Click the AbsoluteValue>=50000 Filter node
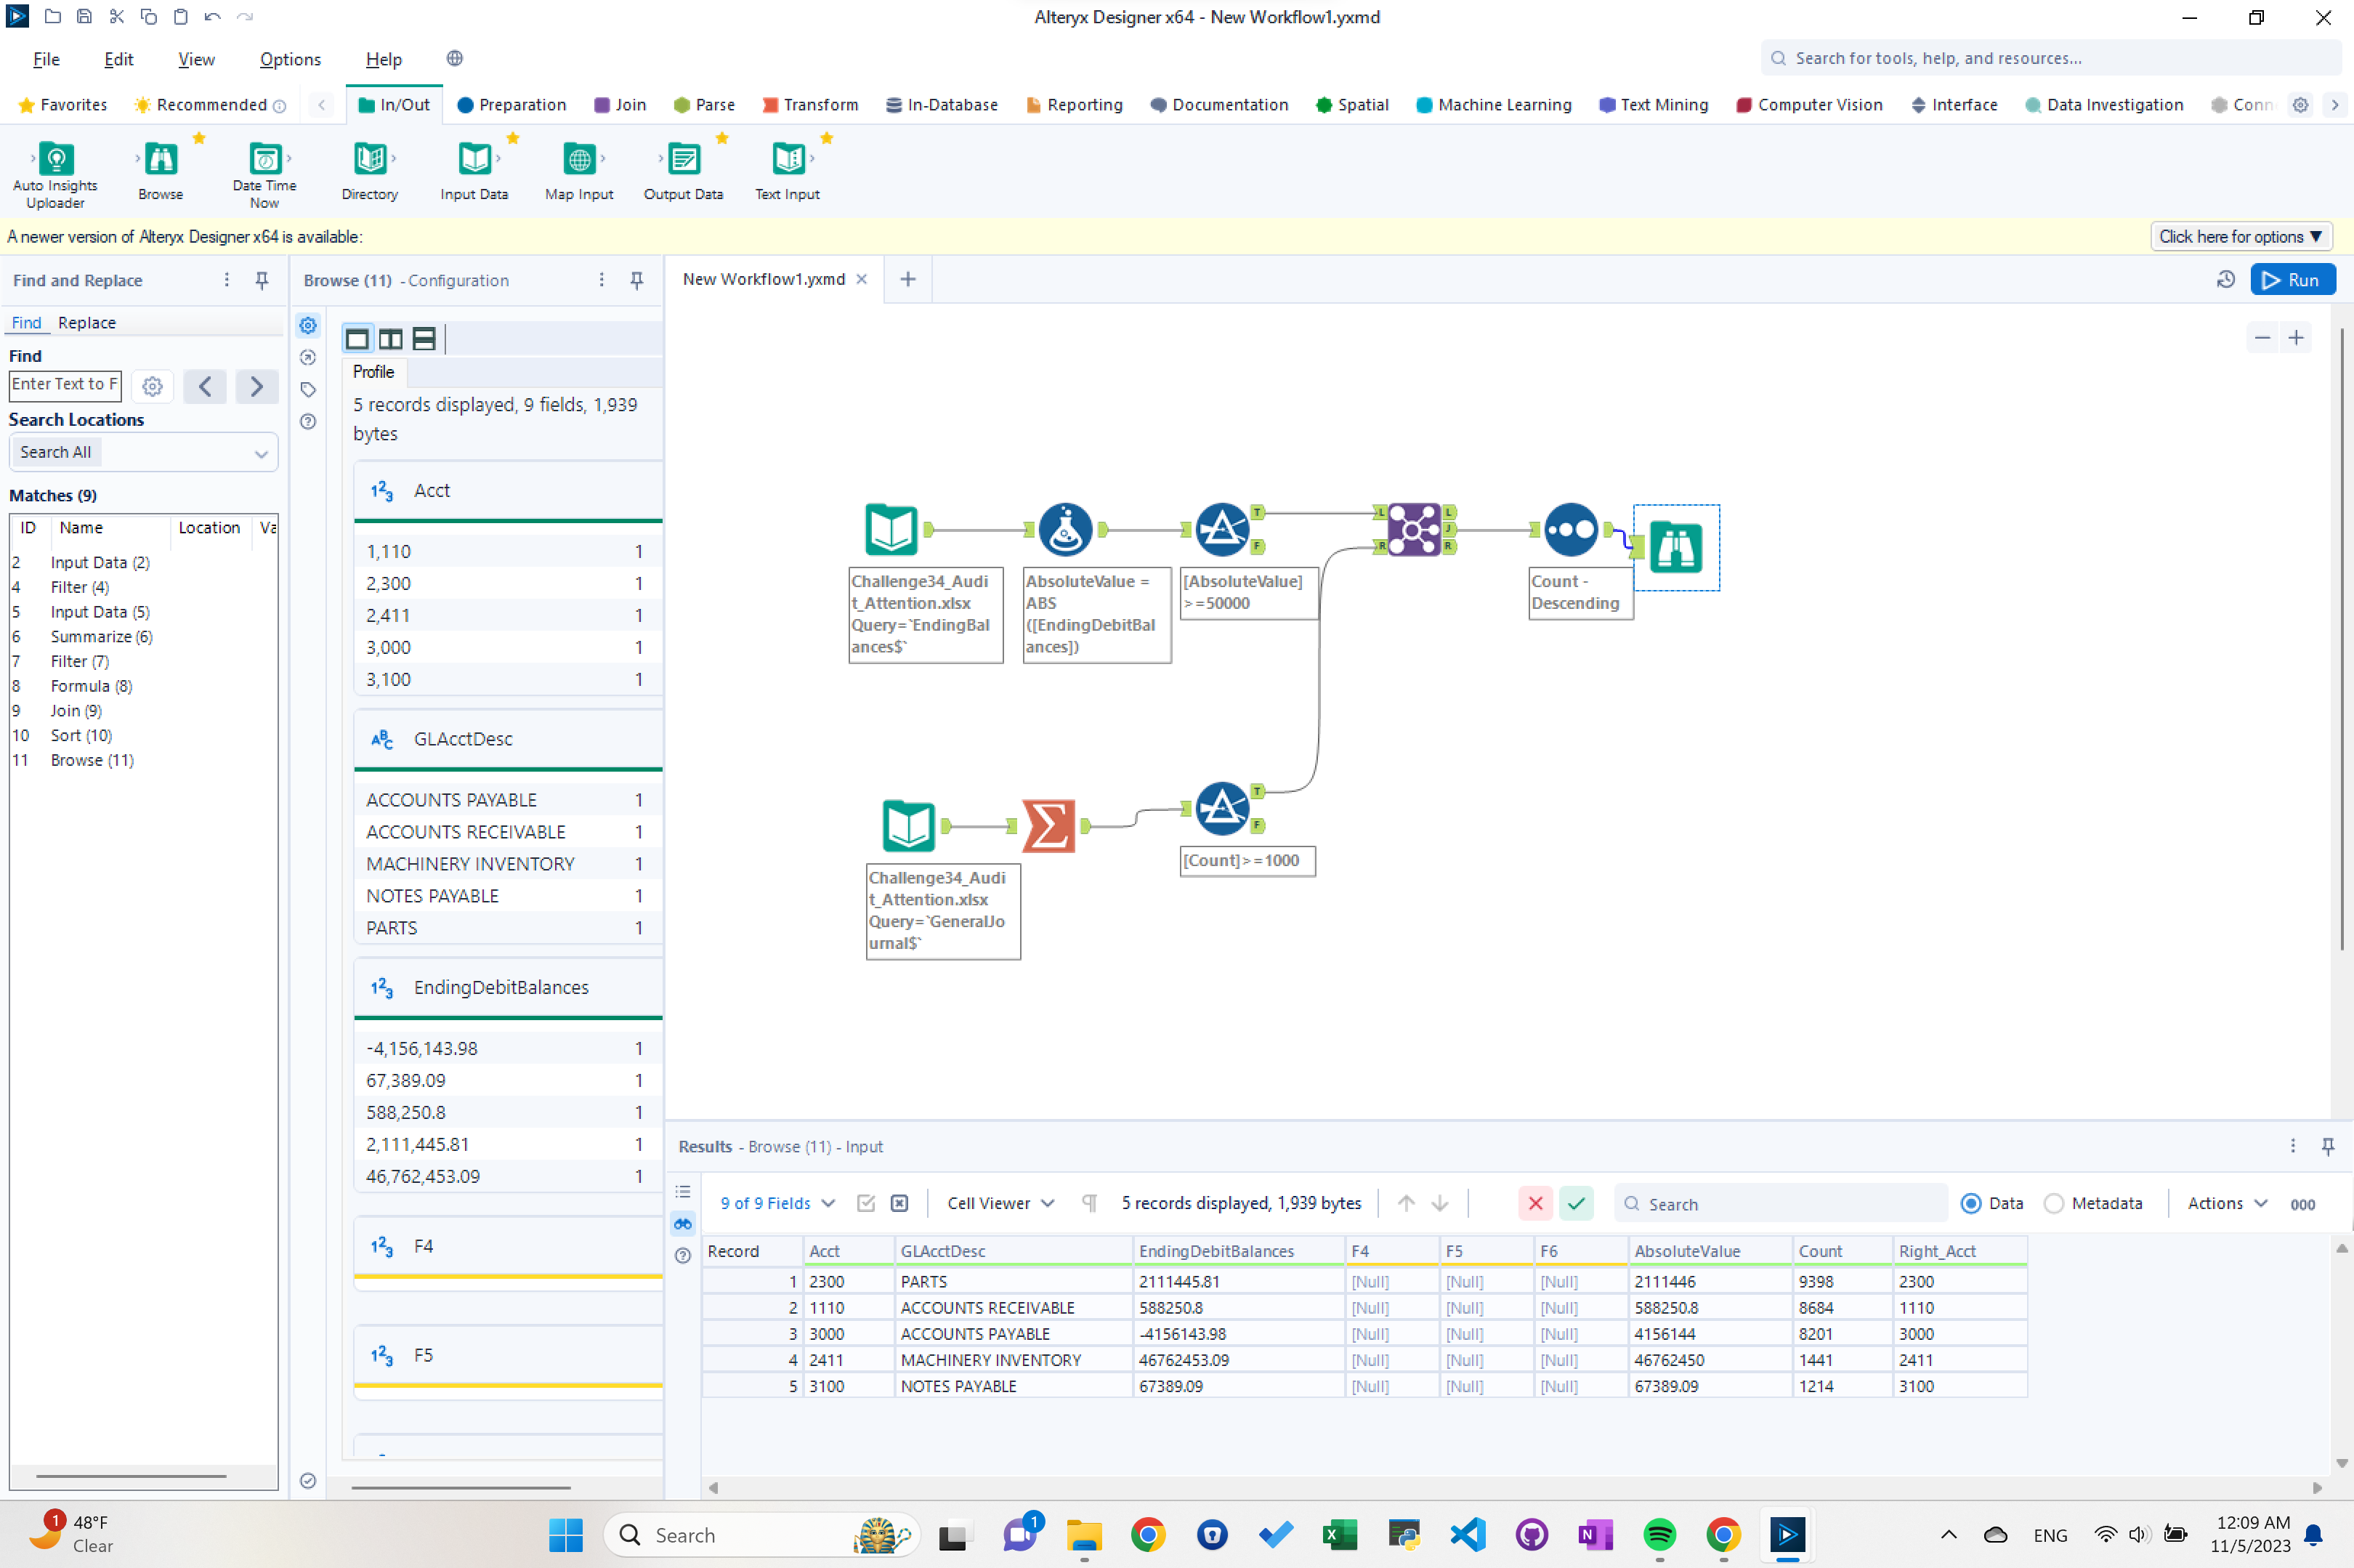This screenshot has height=1568, width=2354. click(x=1221, y=529)
